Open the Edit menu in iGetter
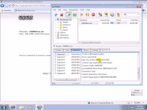Screen dimensions: 147x110 click(x=59, y=10)
